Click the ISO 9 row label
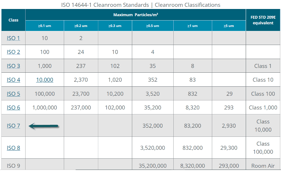 tap(13, 166)
